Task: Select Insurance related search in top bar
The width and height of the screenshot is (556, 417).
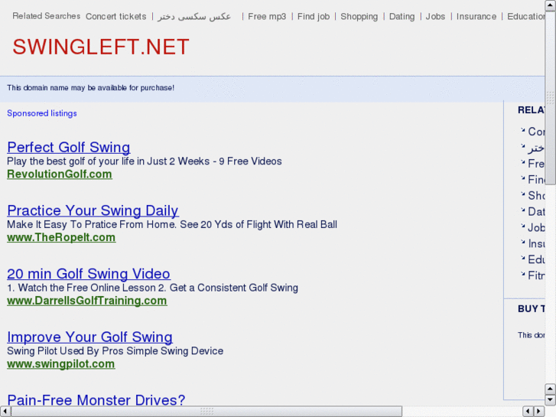Action: pyautogui.click(x=476, y=16)
